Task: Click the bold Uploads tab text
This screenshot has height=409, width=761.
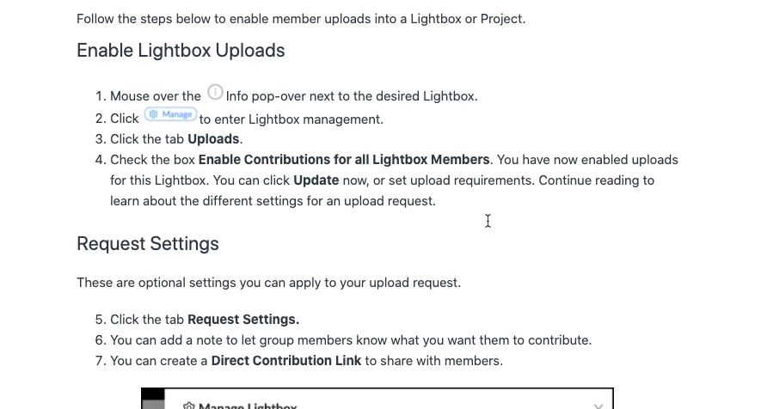Action: [213, 139]
